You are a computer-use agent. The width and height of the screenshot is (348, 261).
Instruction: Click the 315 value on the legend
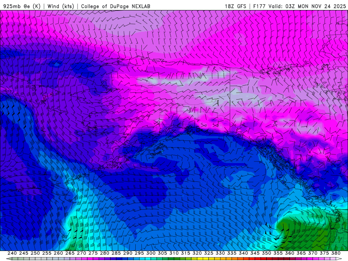click(186, 253)
